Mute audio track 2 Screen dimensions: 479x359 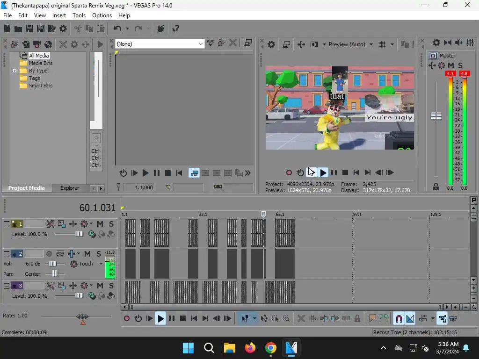click(87, 254)
